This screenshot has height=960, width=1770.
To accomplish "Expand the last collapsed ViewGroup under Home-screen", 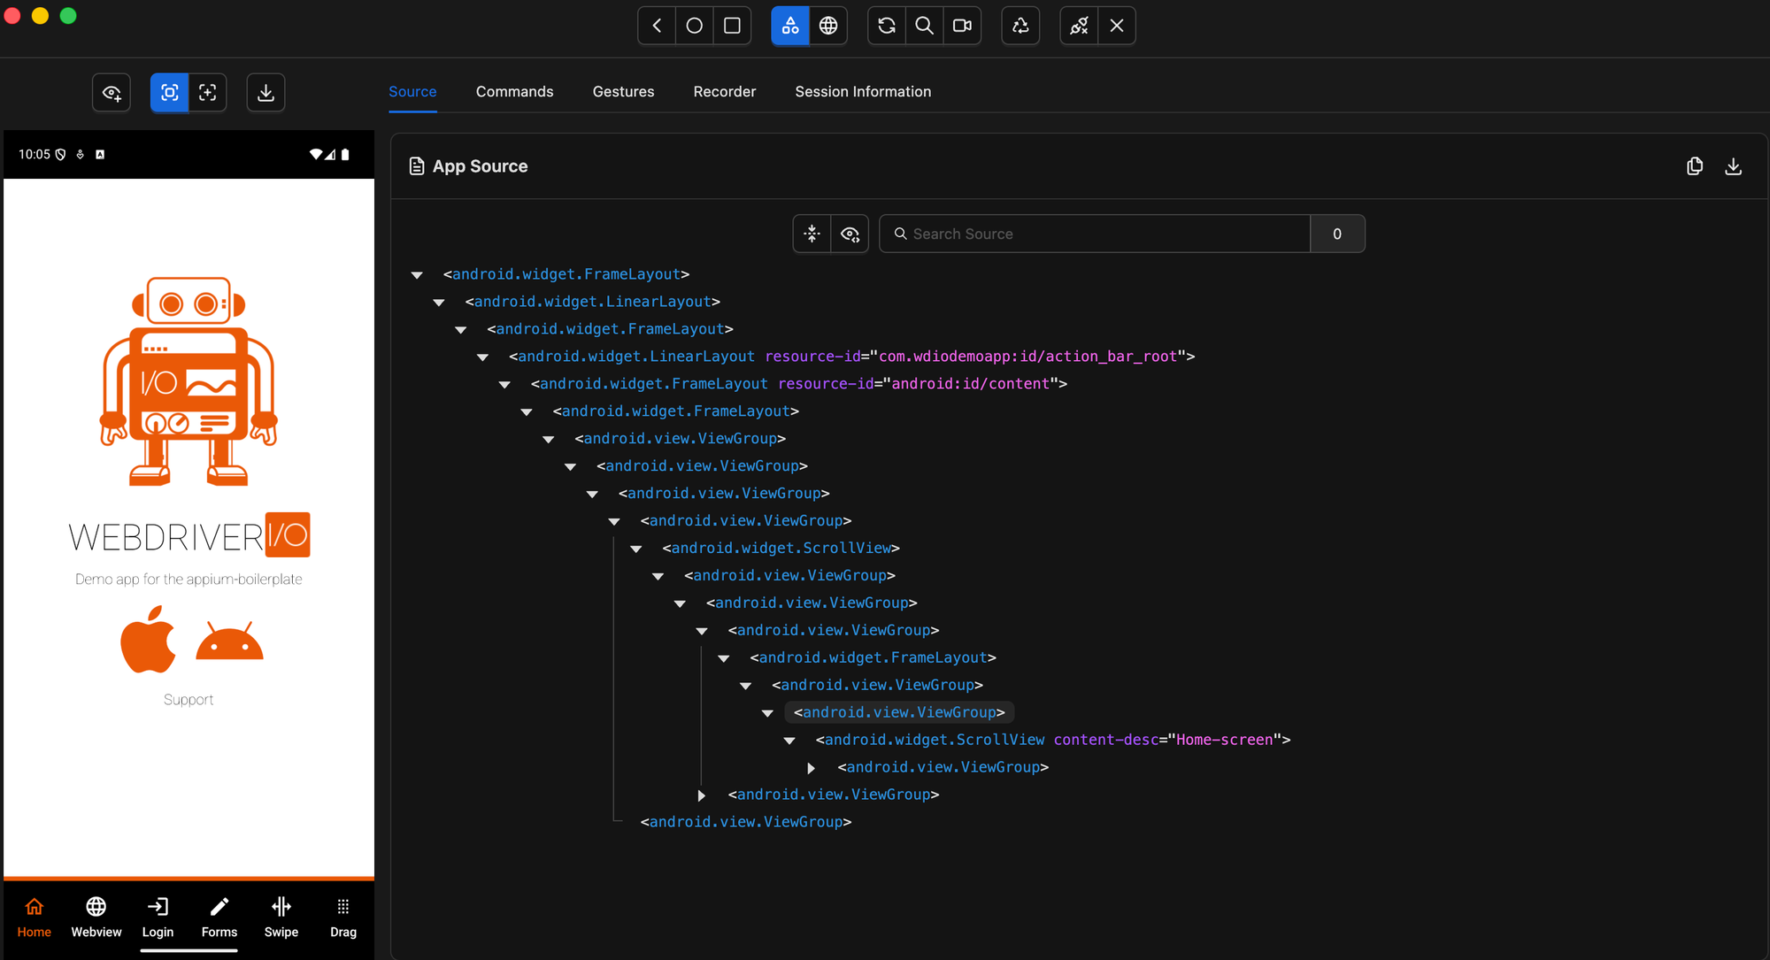I will click(x=811, y=768).
